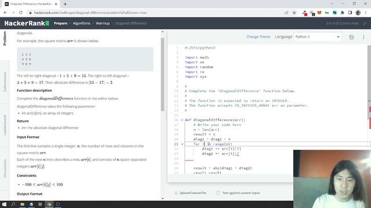Click Change Theme link

point(258,37)
